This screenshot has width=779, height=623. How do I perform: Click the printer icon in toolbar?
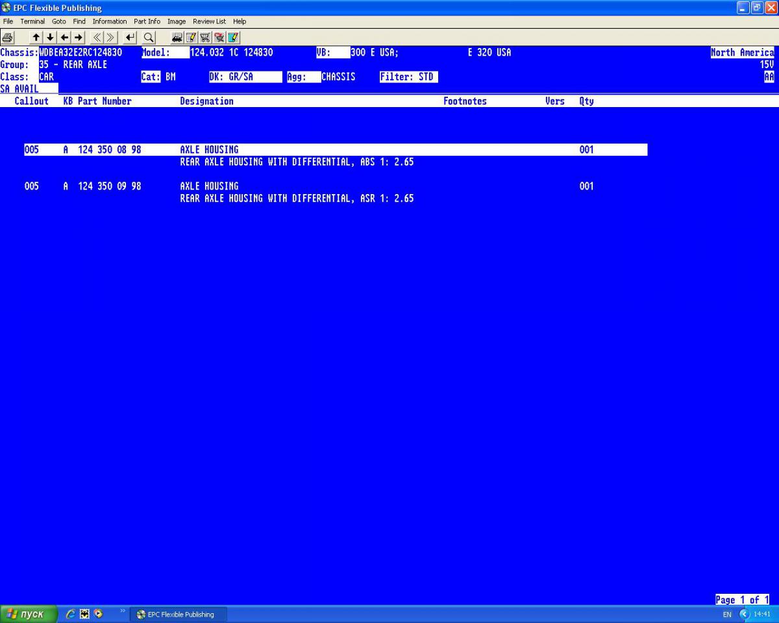click(x=8, y=38)
